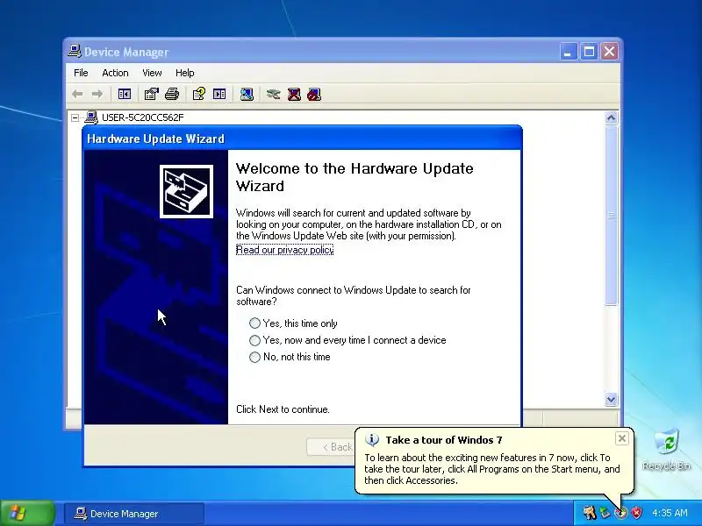Open the Start button
This screenshot has width=702, height=526.
(28, 513)
